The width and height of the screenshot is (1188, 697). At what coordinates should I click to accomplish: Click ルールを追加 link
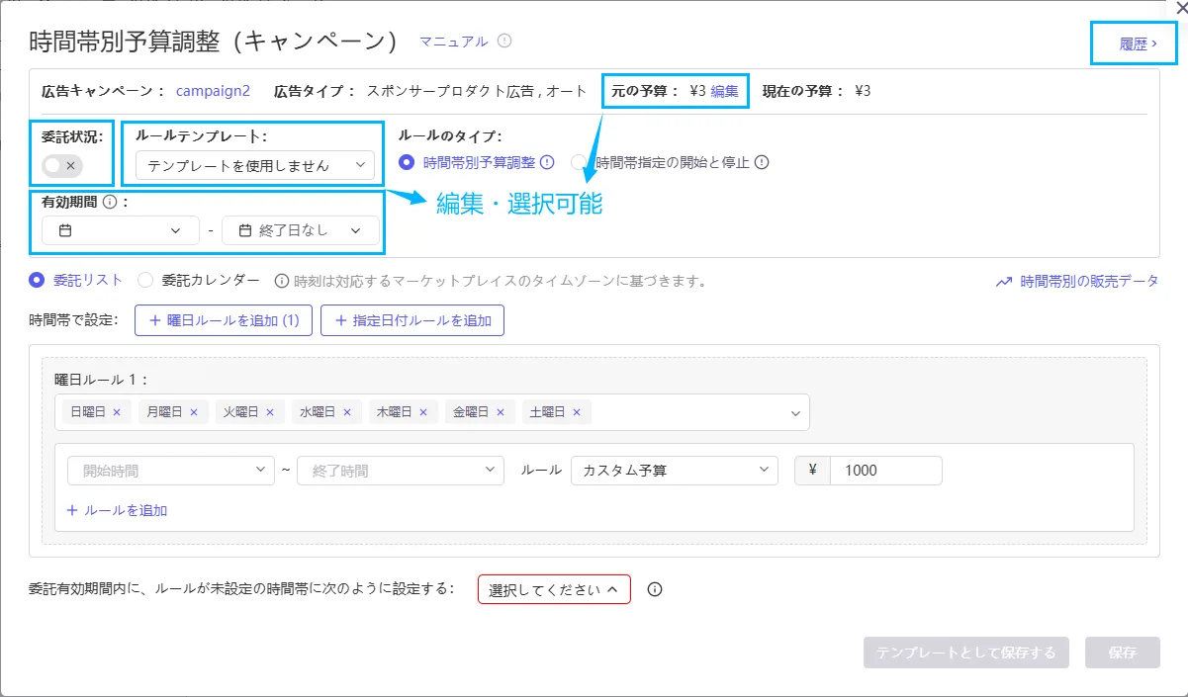tap(117, 510)
